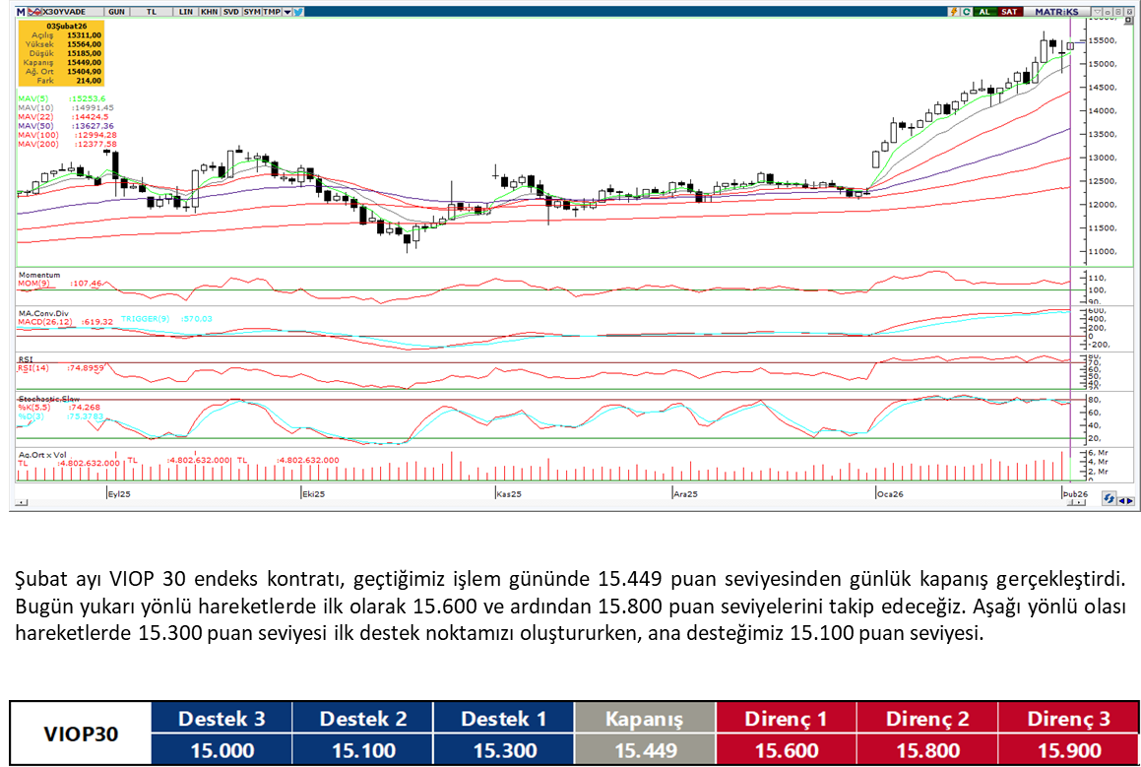
Task: Open the chart type icon beside symbol
Action: (33, 12)
